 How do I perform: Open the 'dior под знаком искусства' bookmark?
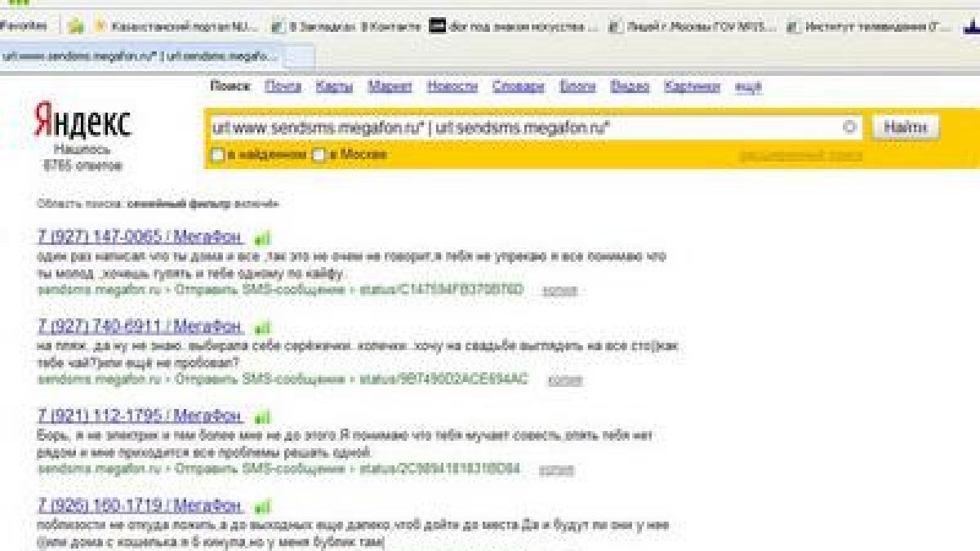click(514, 27)
